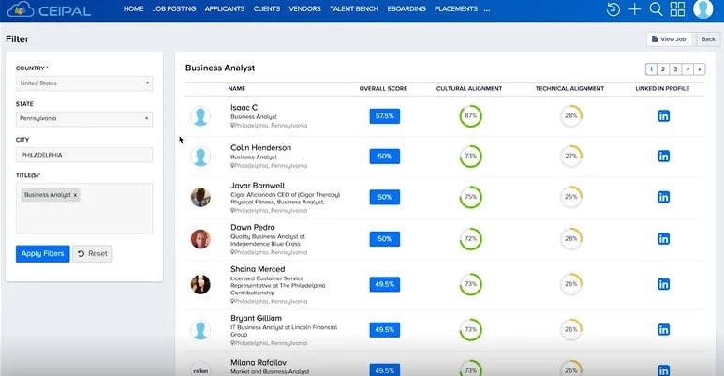Open the user profile avatar in header

pyautogui.click(x=702, y=9)
